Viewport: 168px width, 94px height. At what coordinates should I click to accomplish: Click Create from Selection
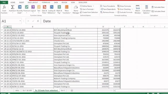(89, 12)
